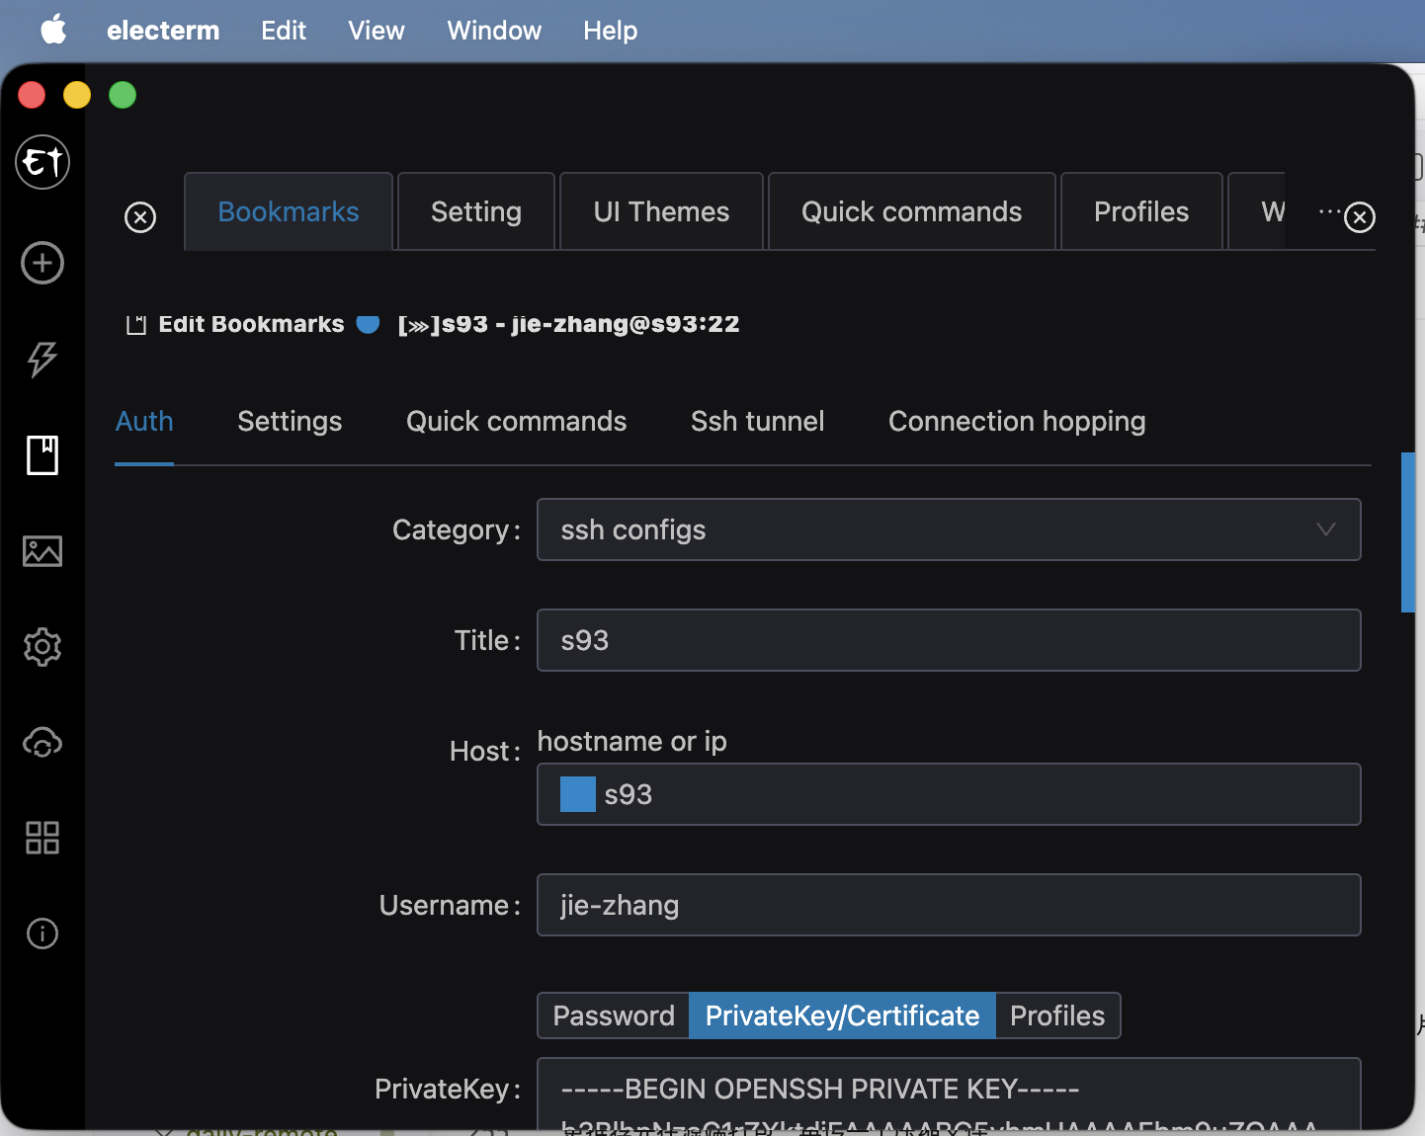This screenshot has height=1136, width=1425.
Task: Choose the Profiles auth option
Action: point(1057,1015)
